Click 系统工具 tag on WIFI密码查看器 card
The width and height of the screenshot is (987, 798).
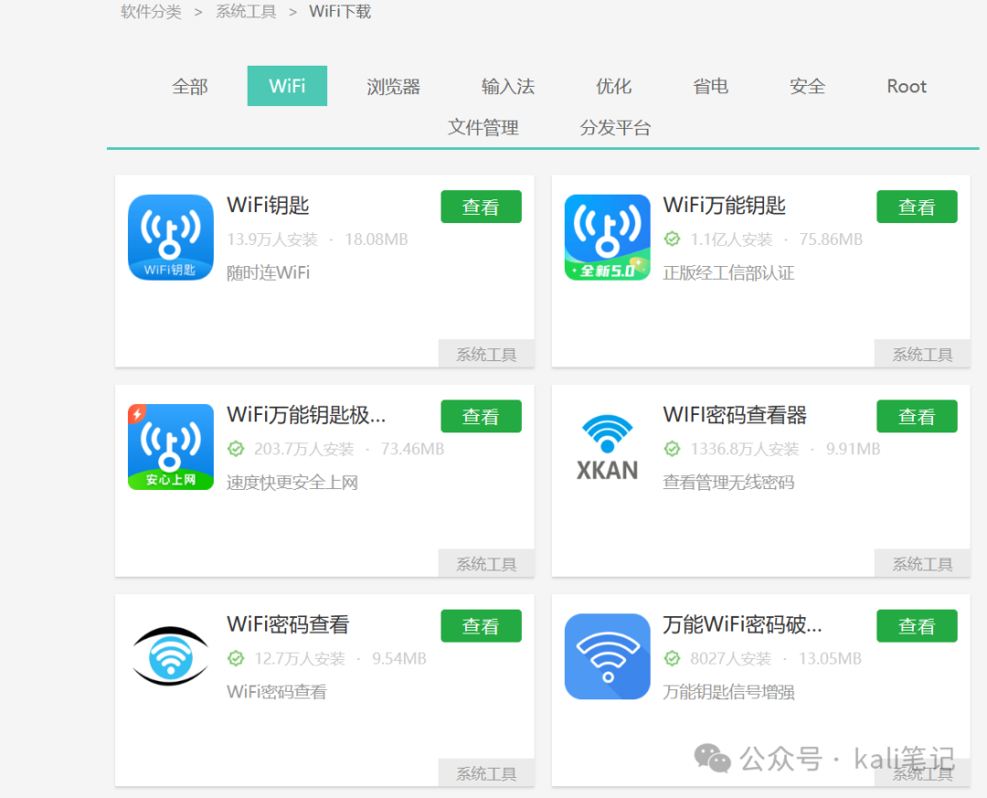[x=922, y=564]
